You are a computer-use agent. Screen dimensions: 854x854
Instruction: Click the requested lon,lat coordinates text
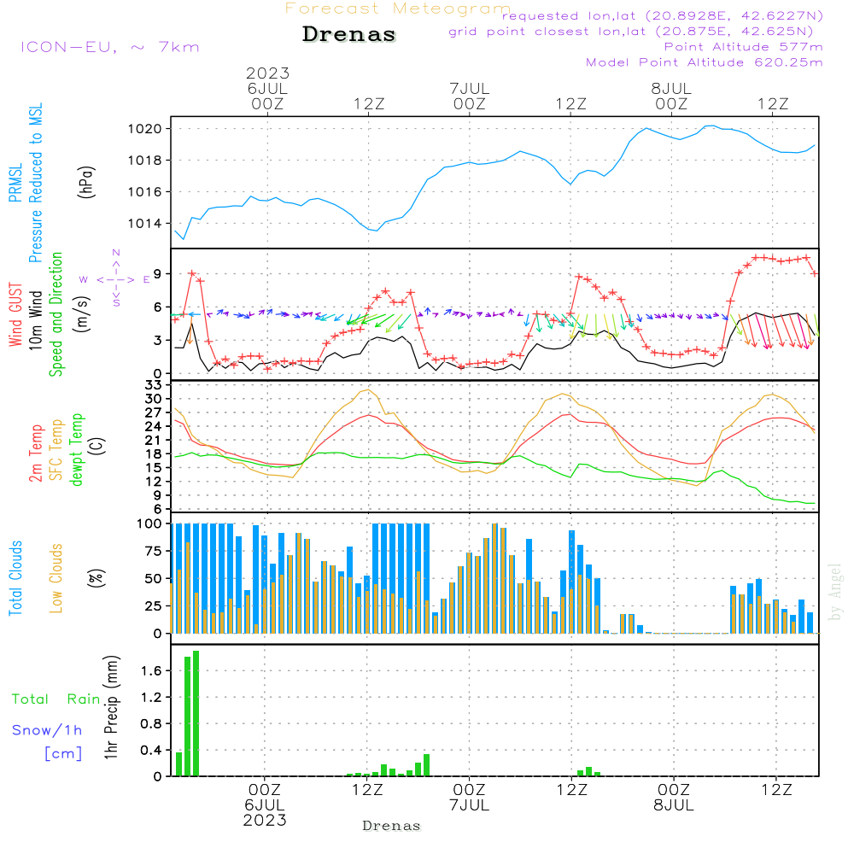pyautogui.click(x=663, y=16)
